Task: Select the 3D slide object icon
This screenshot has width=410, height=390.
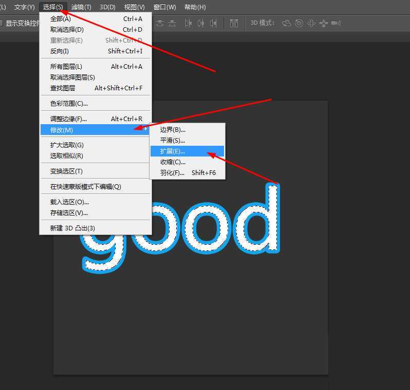Action: (324, 23)
